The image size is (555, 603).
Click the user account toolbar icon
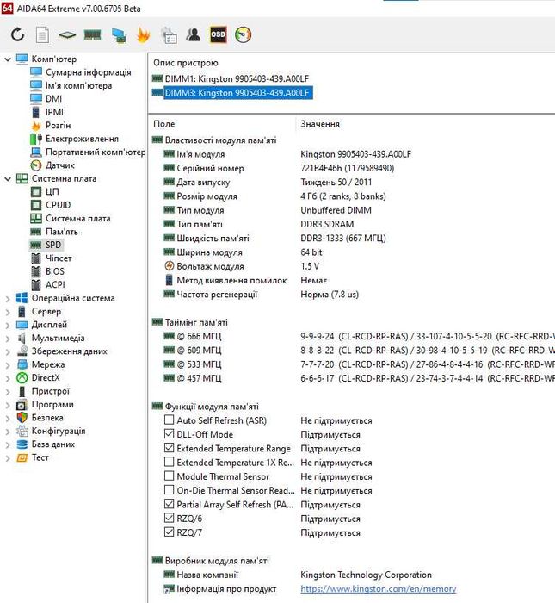193,35
